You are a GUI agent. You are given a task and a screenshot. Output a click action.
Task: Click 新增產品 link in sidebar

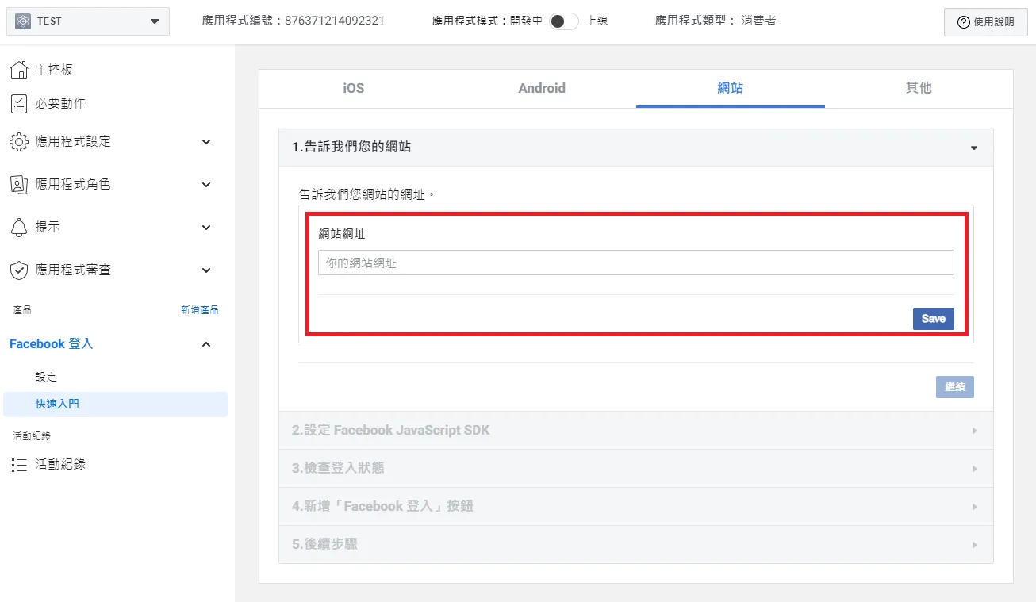click(199, 310)
